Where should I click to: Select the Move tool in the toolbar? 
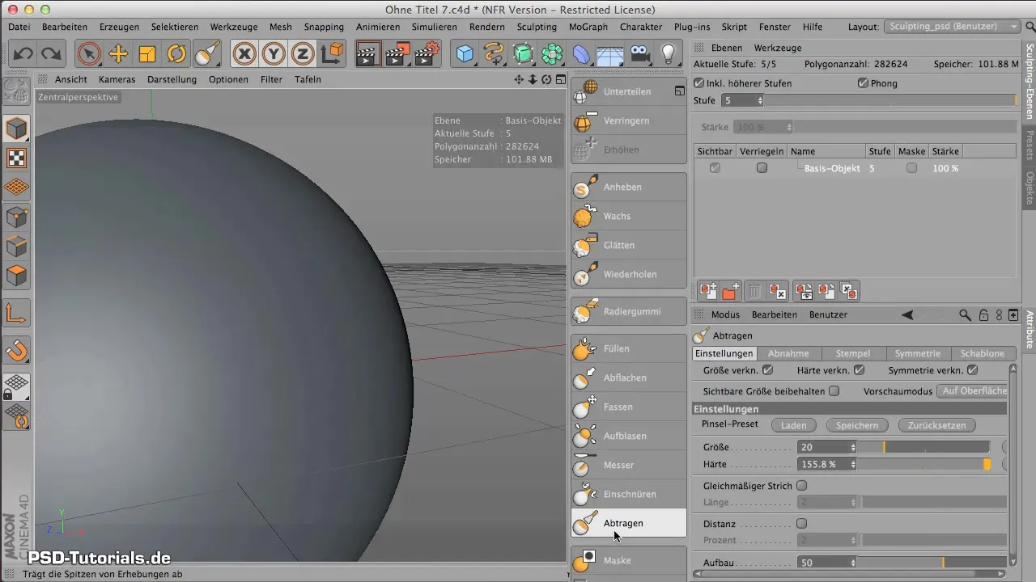118,54
